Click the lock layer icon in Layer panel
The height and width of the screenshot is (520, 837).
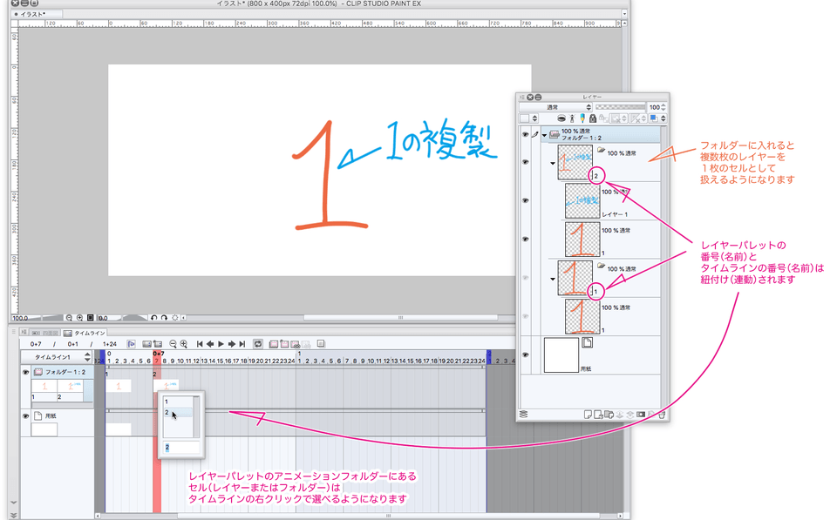[593, 118]
